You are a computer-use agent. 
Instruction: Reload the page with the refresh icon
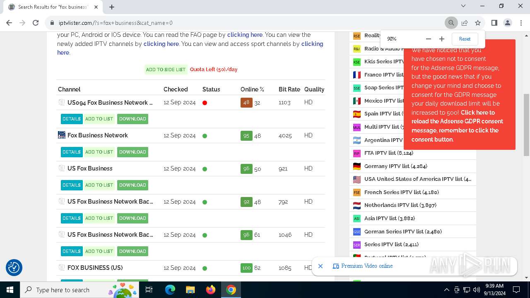point(36,23)
